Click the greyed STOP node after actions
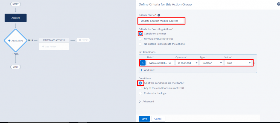 click(x=83, y=40)
